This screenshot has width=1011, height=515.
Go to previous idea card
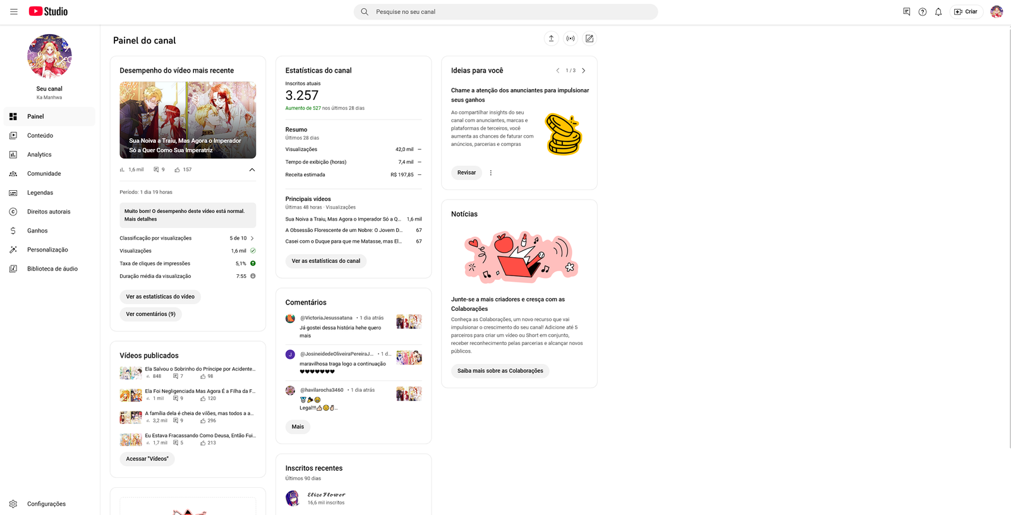click(x=557, y=71)
